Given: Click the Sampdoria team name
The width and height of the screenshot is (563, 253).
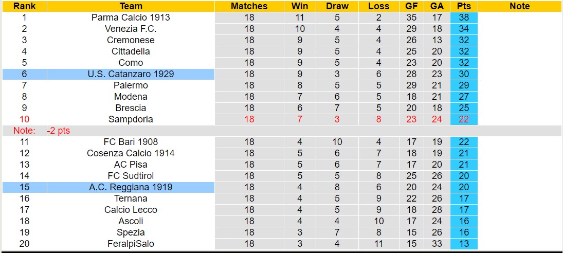Looking at the screenshot, I should pos(131,119).
